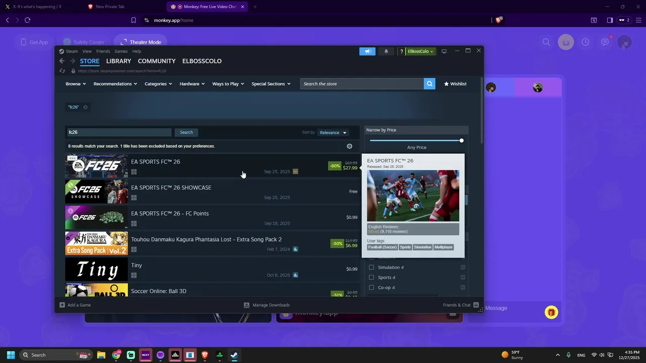Click the Steam announcements megaphone button
Screen dimensions: 646x363
367,51
